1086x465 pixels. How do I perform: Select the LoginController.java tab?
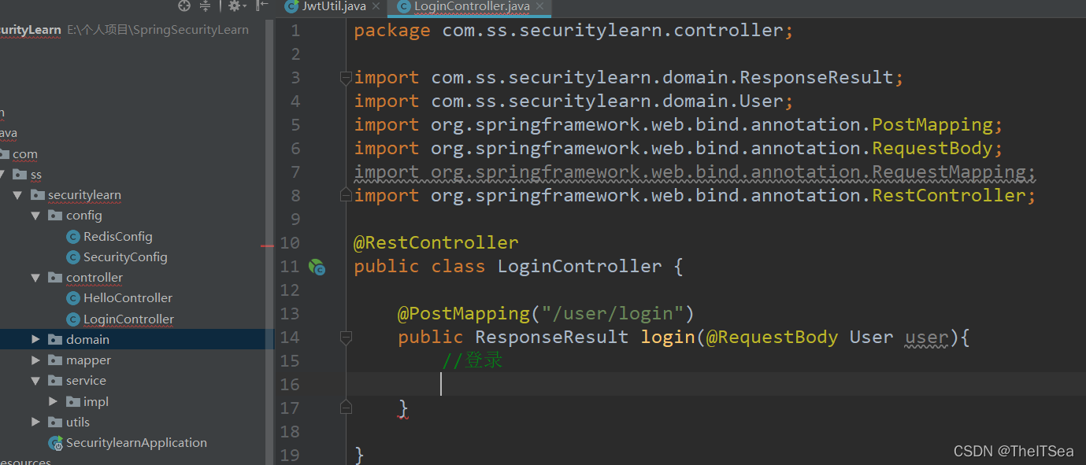tap(471, 6)
